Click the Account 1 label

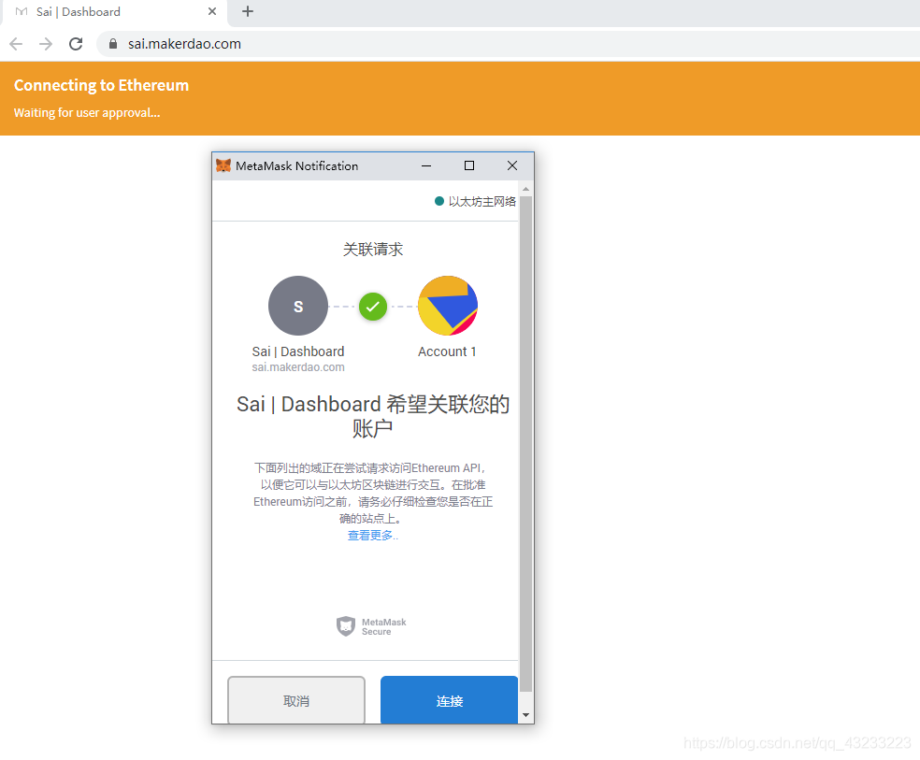pos(447,351)
